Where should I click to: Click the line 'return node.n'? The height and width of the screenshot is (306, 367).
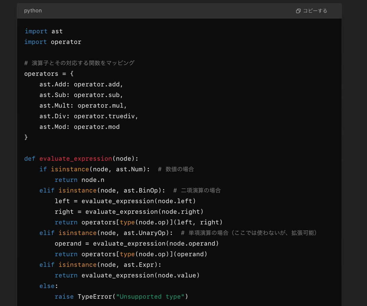pyautogui.click(x=79, y=180)
